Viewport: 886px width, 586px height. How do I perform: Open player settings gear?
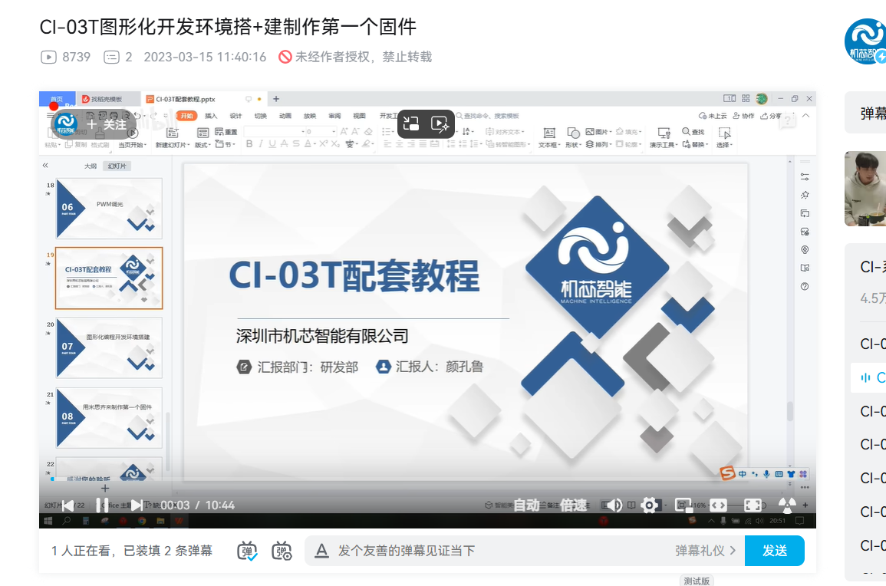pos(650,505)
